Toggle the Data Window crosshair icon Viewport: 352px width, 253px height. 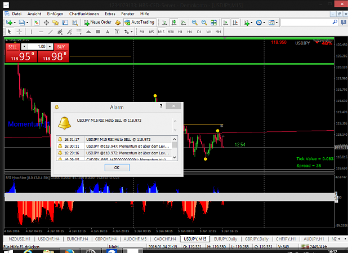click(x=47, y=23)
